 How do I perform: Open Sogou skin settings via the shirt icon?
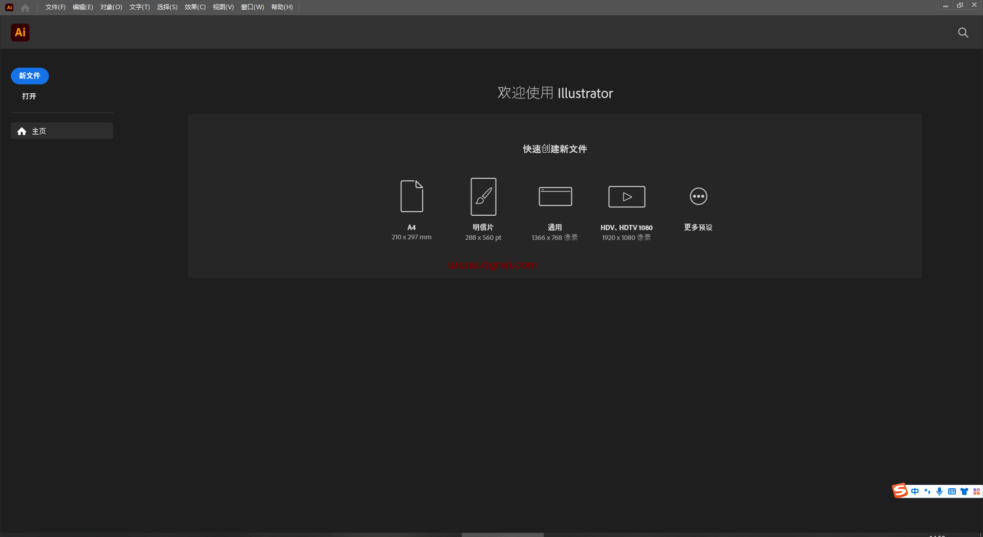click(964, 491)
